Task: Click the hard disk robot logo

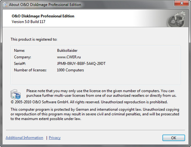Action: coord(177,19)
